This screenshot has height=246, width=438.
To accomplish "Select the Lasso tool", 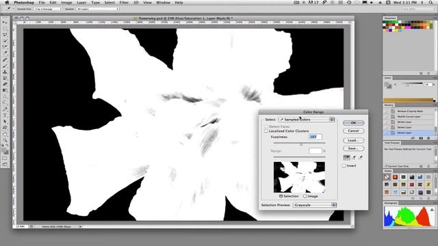I will tap(5, 35).
